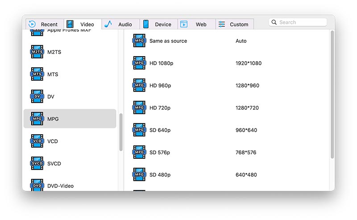Select the VCD format label
The height and width of the screenshot is (220, 357).
click(x=53, y=141)
